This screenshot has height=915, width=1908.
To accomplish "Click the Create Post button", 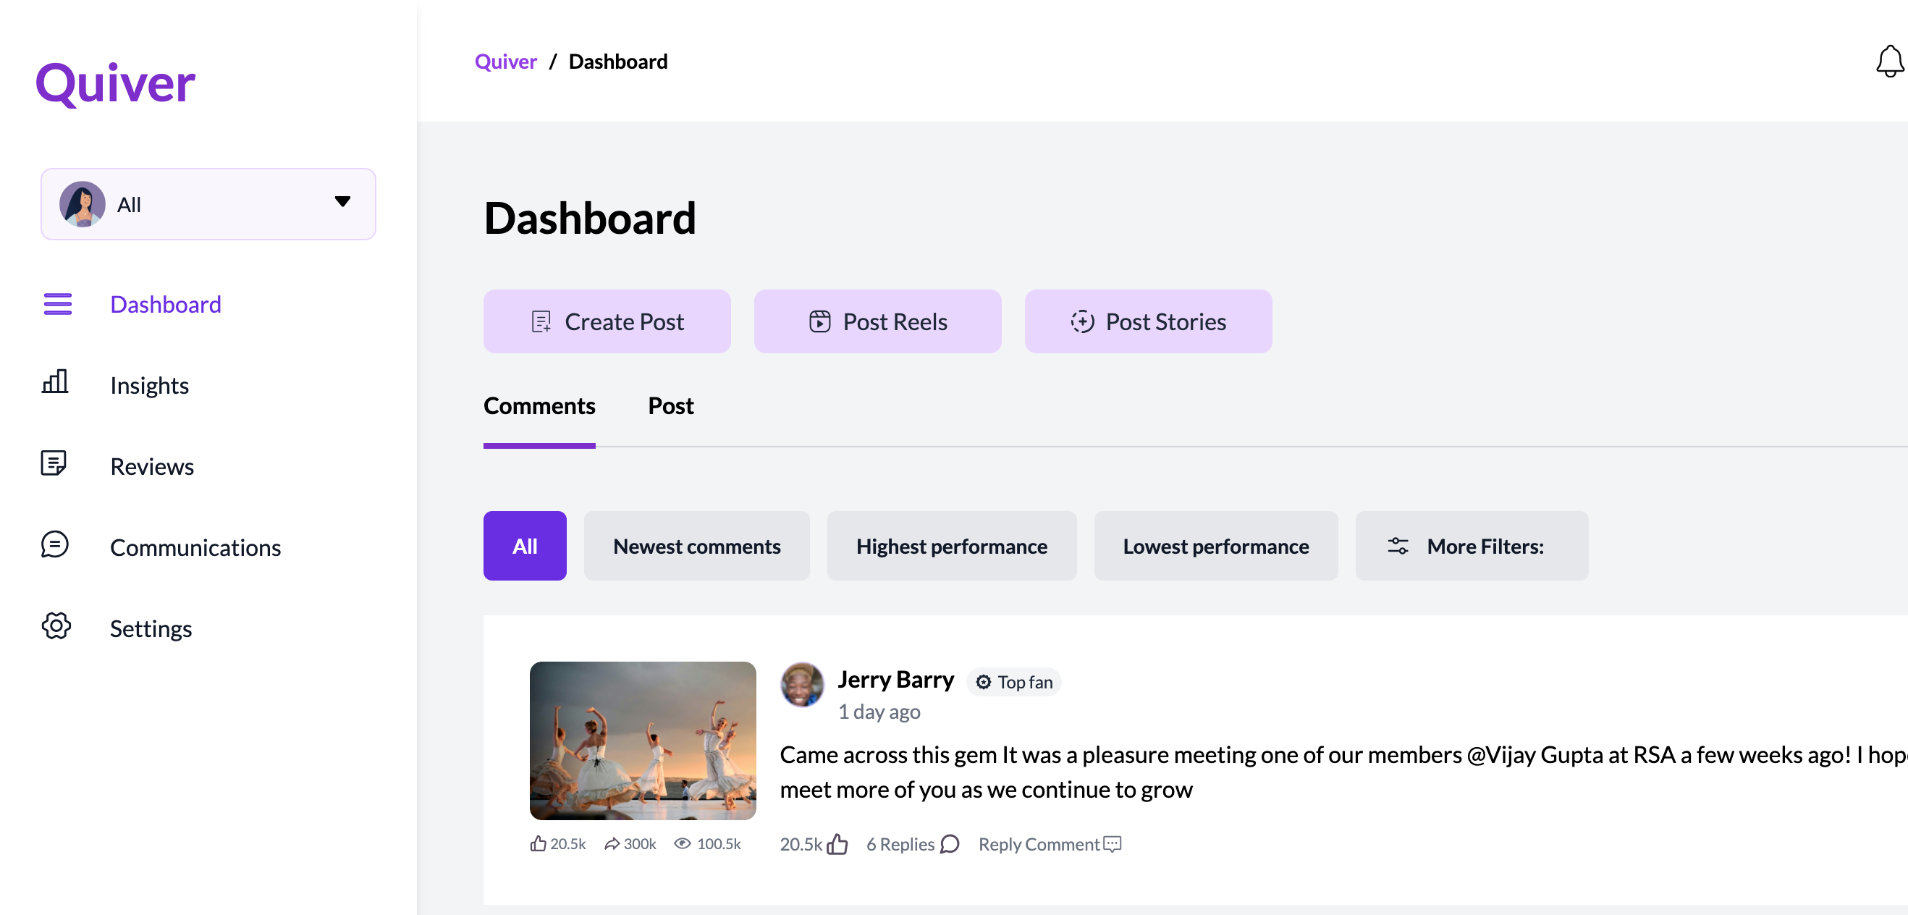I will point(607,321).
